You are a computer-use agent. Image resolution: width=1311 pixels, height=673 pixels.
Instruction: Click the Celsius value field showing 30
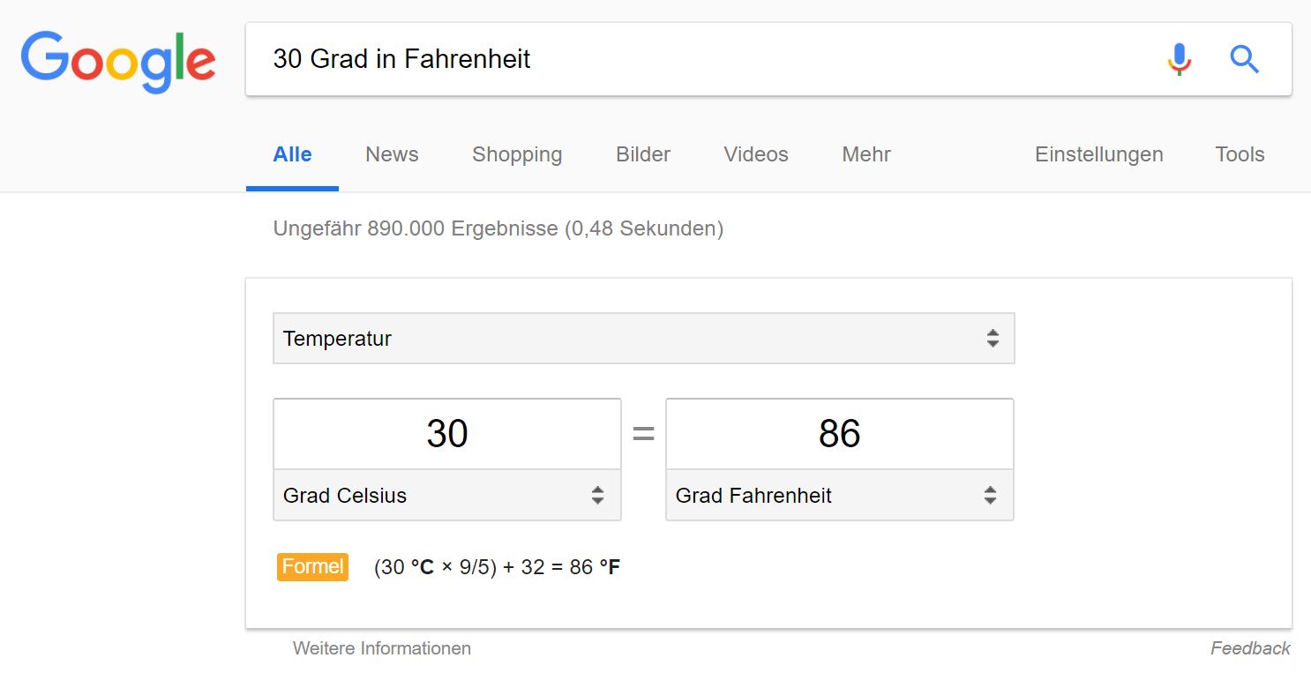(446, 434)
